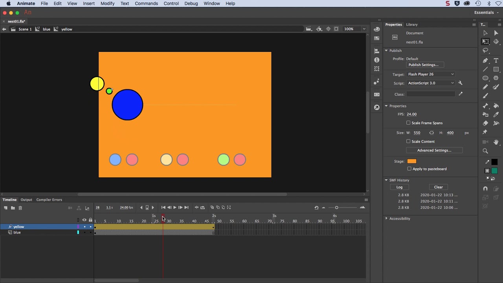Click the orange Stage color swatch
Image resolution: width=503 pixels, height=283 pixels.
411,161
